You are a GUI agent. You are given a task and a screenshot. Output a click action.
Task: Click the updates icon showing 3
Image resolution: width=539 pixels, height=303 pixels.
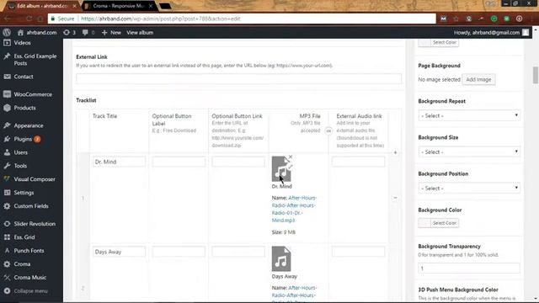pos(67,33)
